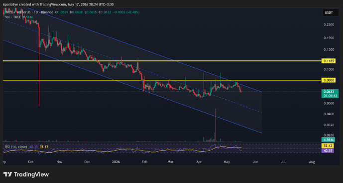
Task: Select the 0.1185 yellow price label
Action: pyautogui.click(x=329, y=61)
